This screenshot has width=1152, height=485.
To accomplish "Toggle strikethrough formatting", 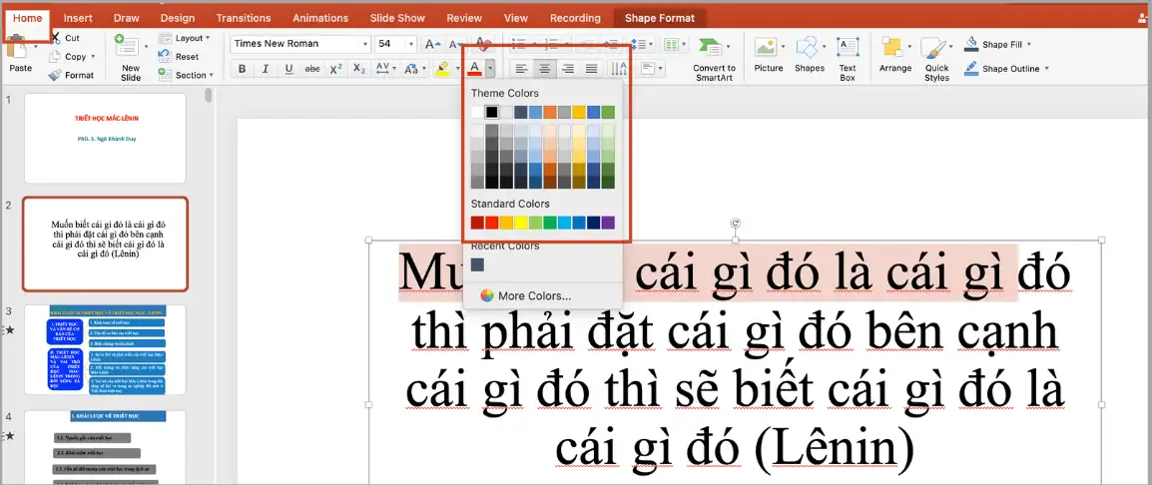I will 312,68.
